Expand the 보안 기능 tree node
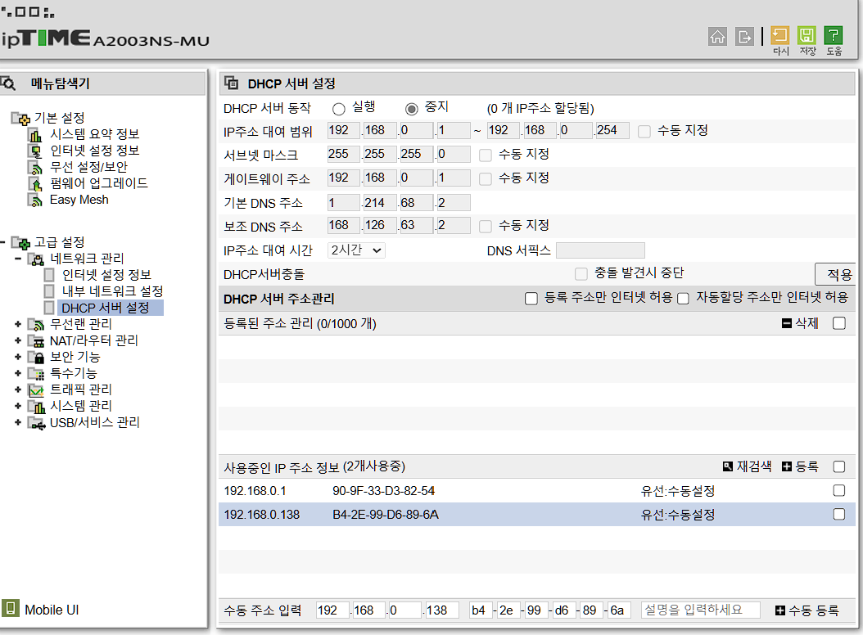 pyautogui.click(x=18, y=357)
